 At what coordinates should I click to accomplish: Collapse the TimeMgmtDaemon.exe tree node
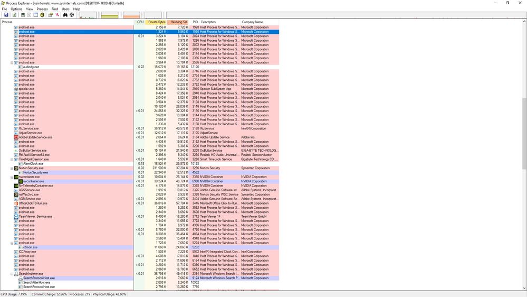[12, 159]
